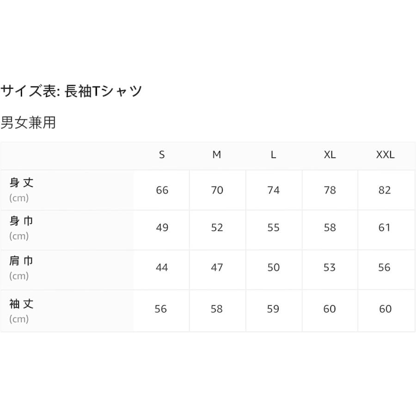Click the 男女兼用 subtitle text
The width and height of the screenshot is (416, 416).
point(28,123)
